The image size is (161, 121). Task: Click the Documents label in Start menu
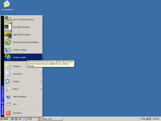17,74
